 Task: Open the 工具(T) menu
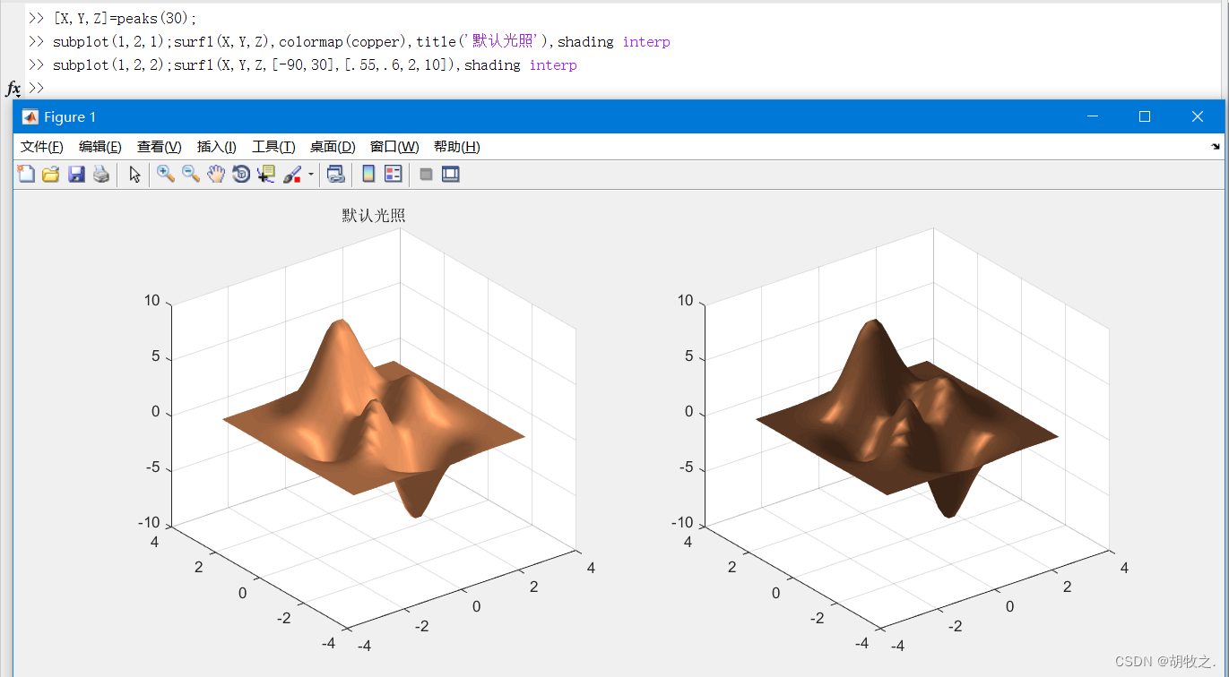(x=274, y=147)
